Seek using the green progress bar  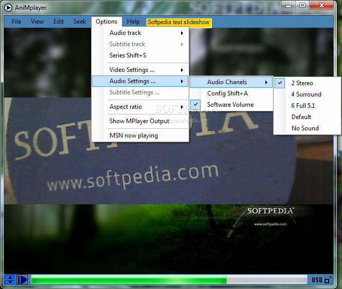click(x=169, y=279)
